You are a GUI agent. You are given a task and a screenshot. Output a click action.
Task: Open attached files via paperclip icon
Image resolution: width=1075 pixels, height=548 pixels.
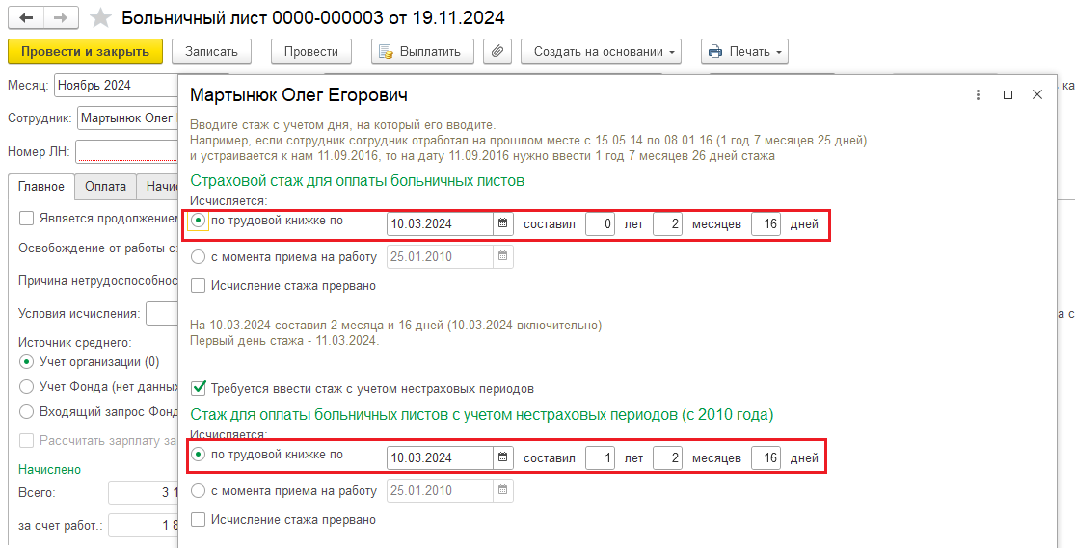[497, 51]
